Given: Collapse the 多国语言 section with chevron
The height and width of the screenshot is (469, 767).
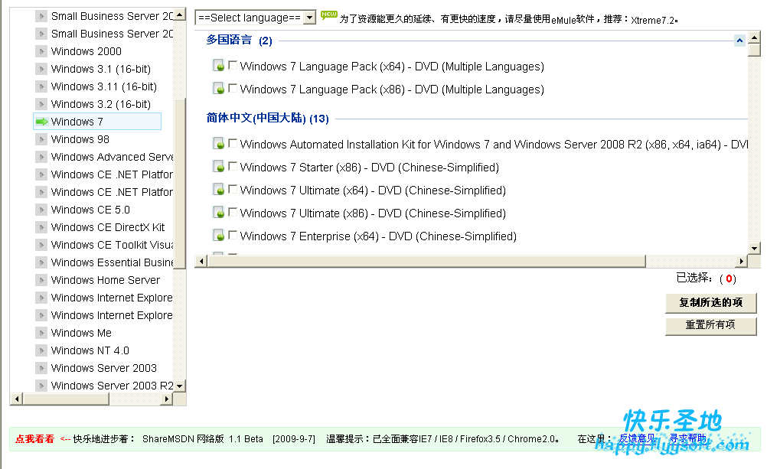Looking at the screenshot, I should [x=739, y=41].
